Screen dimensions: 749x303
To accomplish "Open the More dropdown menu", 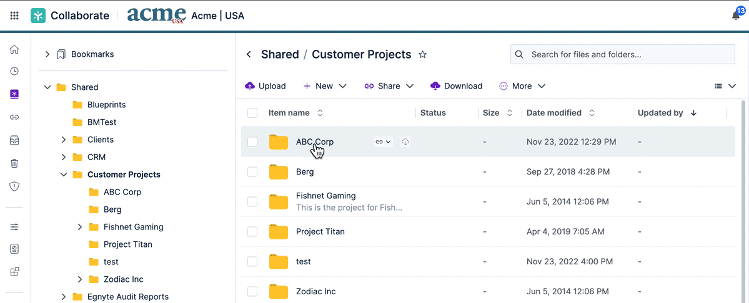I will [522, 86].
